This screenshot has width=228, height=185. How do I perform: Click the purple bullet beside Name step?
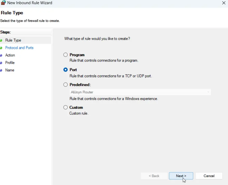[x=1, y=70]
